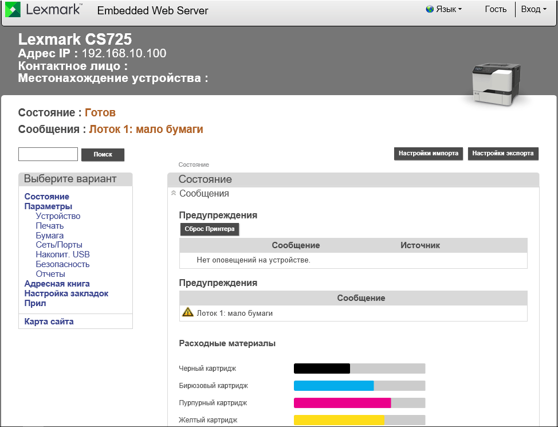Select Устройство under Параметры
The height and width of the screenshot is (427, 558).
(x=58, y=216)
